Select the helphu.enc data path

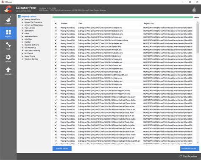(100, 53)
